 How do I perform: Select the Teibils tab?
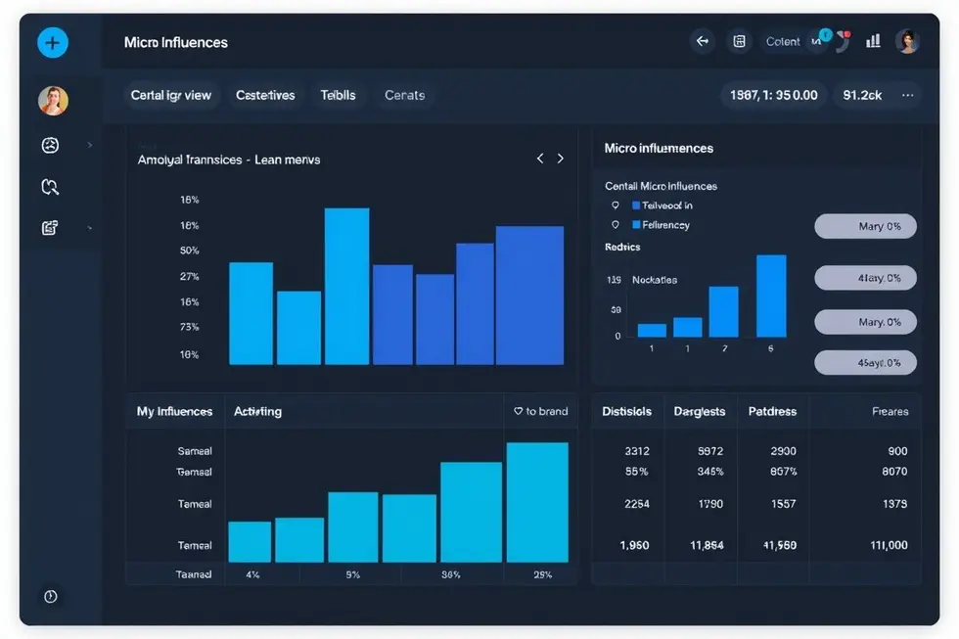pyautogui.click(x=338, y=95)
